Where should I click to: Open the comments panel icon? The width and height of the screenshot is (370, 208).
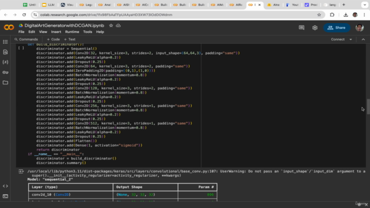pos(301,28)
